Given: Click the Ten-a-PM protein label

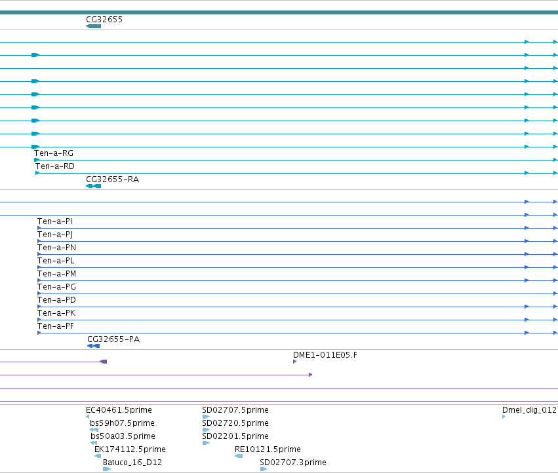Looking at the screenshot, I should (56, 274).
